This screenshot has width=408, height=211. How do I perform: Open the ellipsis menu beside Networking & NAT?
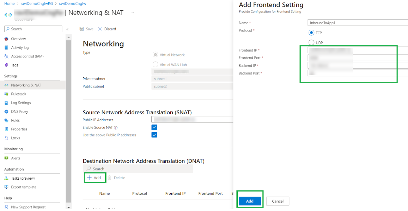132,13
